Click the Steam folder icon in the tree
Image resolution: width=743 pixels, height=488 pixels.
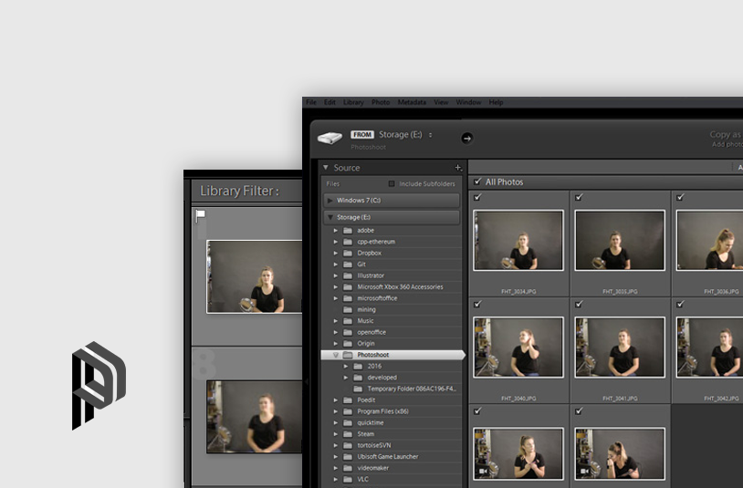tap(347, 434)
